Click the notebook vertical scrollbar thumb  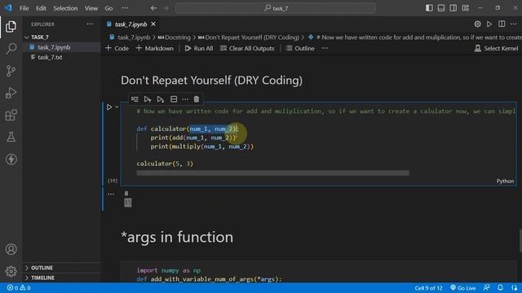tap(520, 241)
